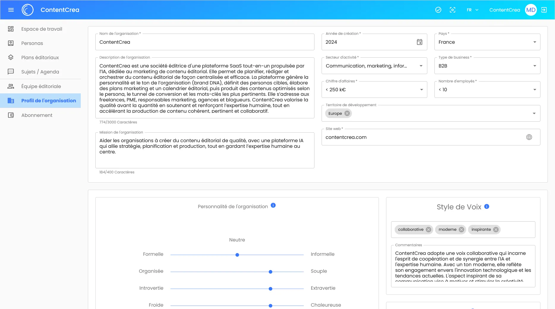
Task: Go to Personas in sidebar
Action: point(32,43)
